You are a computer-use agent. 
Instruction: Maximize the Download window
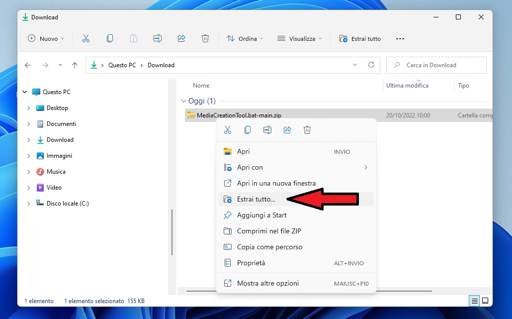(x=458, y=17)
